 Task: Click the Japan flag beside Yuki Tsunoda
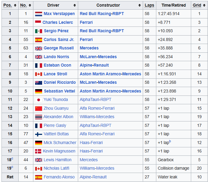pos(38,100)
